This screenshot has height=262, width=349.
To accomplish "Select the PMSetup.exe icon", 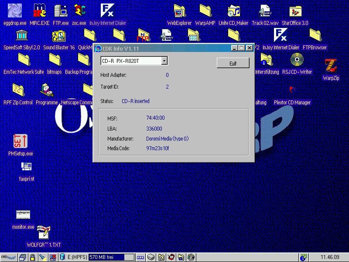I will point(21,141).
